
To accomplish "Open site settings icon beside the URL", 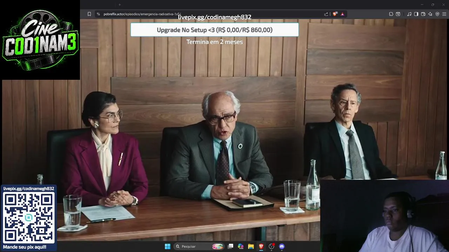I will (98, 14).
